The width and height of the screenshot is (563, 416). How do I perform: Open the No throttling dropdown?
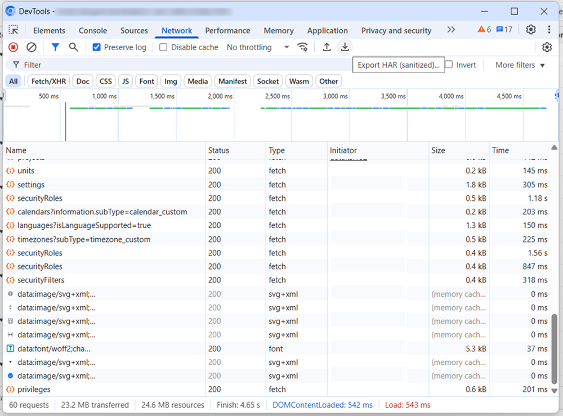[x=258, y=47]
